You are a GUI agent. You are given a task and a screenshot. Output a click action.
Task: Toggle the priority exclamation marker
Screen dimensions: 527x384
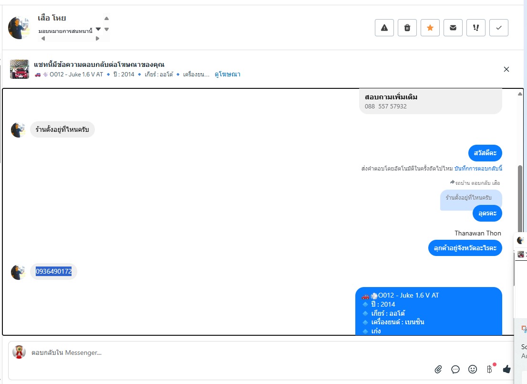point(475,28)
